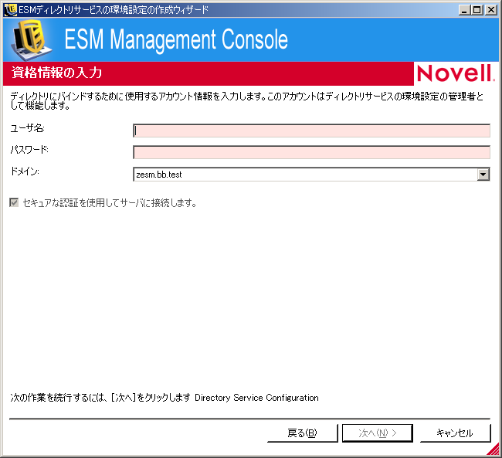
Task: Maximize the wizard window
Action: pyautogui.click(x=477, y=10)
